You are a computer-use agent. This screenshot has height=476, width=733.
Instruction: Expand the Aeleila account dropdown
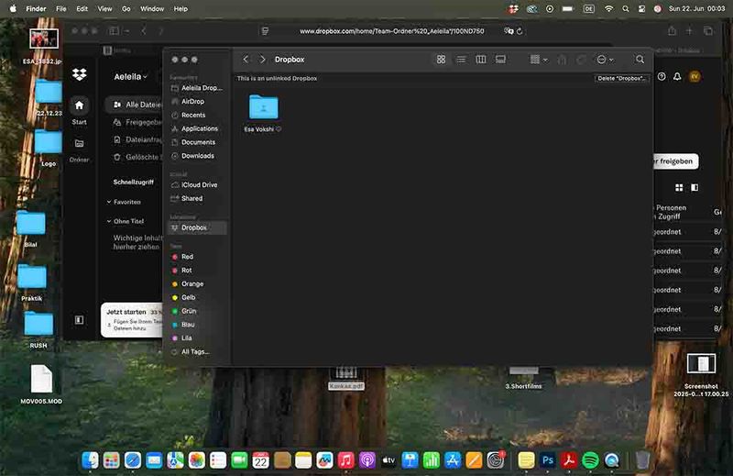131,78
